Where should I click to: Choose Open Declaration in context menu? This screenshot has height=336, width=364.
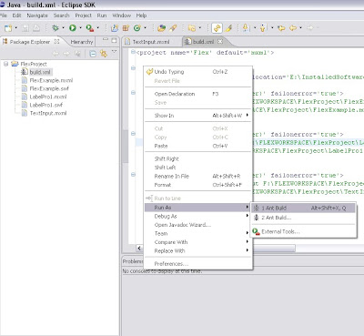tap(198, 94)
